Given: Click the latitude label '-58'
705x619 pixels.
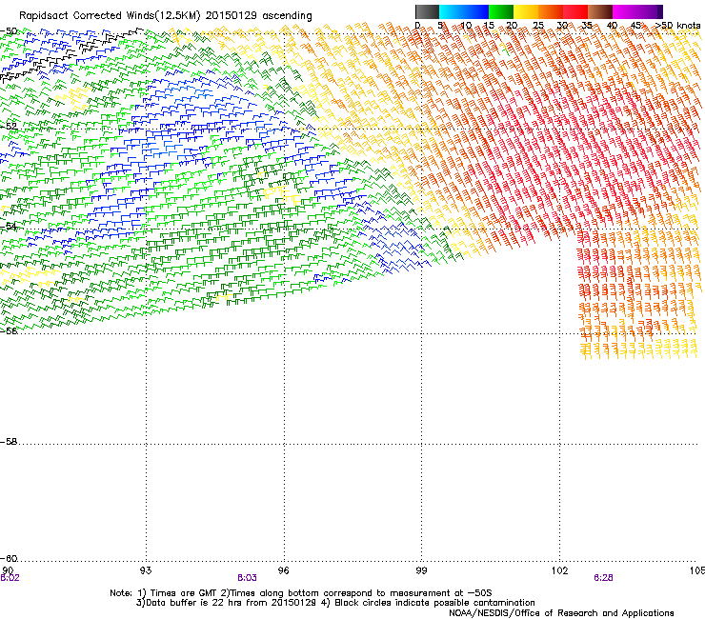Looking at the screenshot, I should (9, 442).
